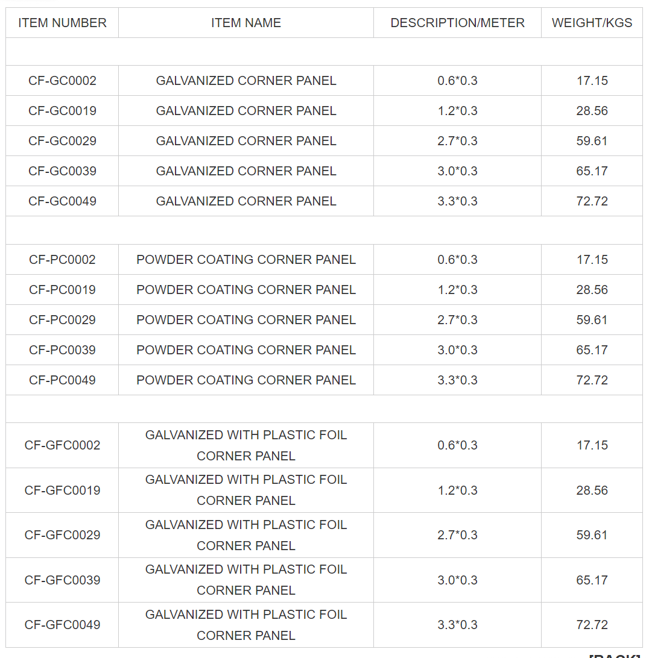
Task: Click the ITEM NUMBER column header
Action: point(62,23)
